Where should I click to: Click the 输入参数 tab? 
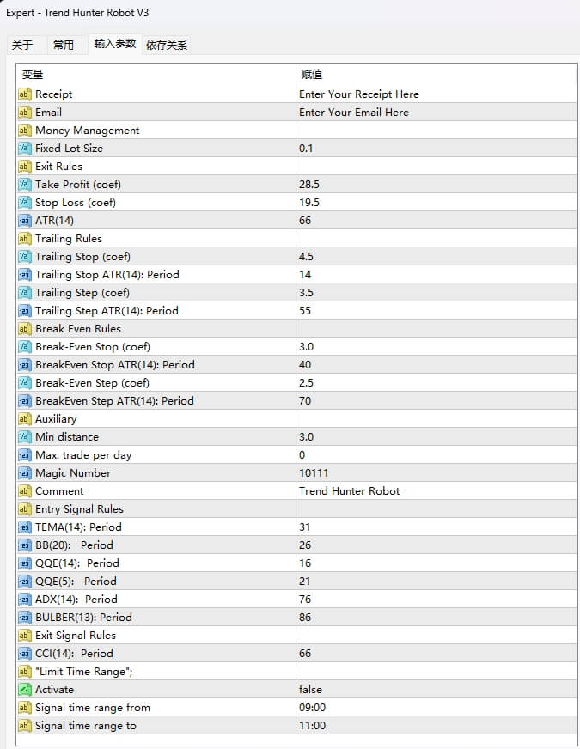point(115,44)
